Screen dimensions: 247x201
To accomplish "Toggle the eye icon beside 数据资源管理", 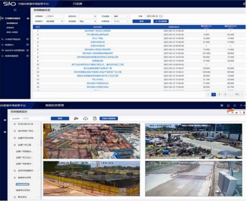I will [x=28, y=56].
